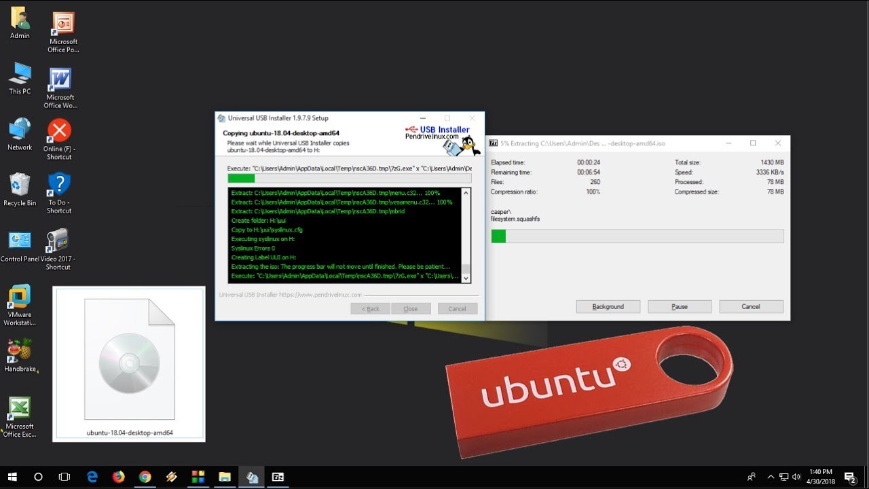Minimize the 7-Zip extracting window

728,143
